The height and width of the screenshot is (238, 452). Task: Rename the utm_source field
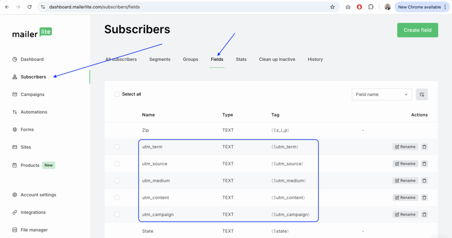(x=405, y=164)
